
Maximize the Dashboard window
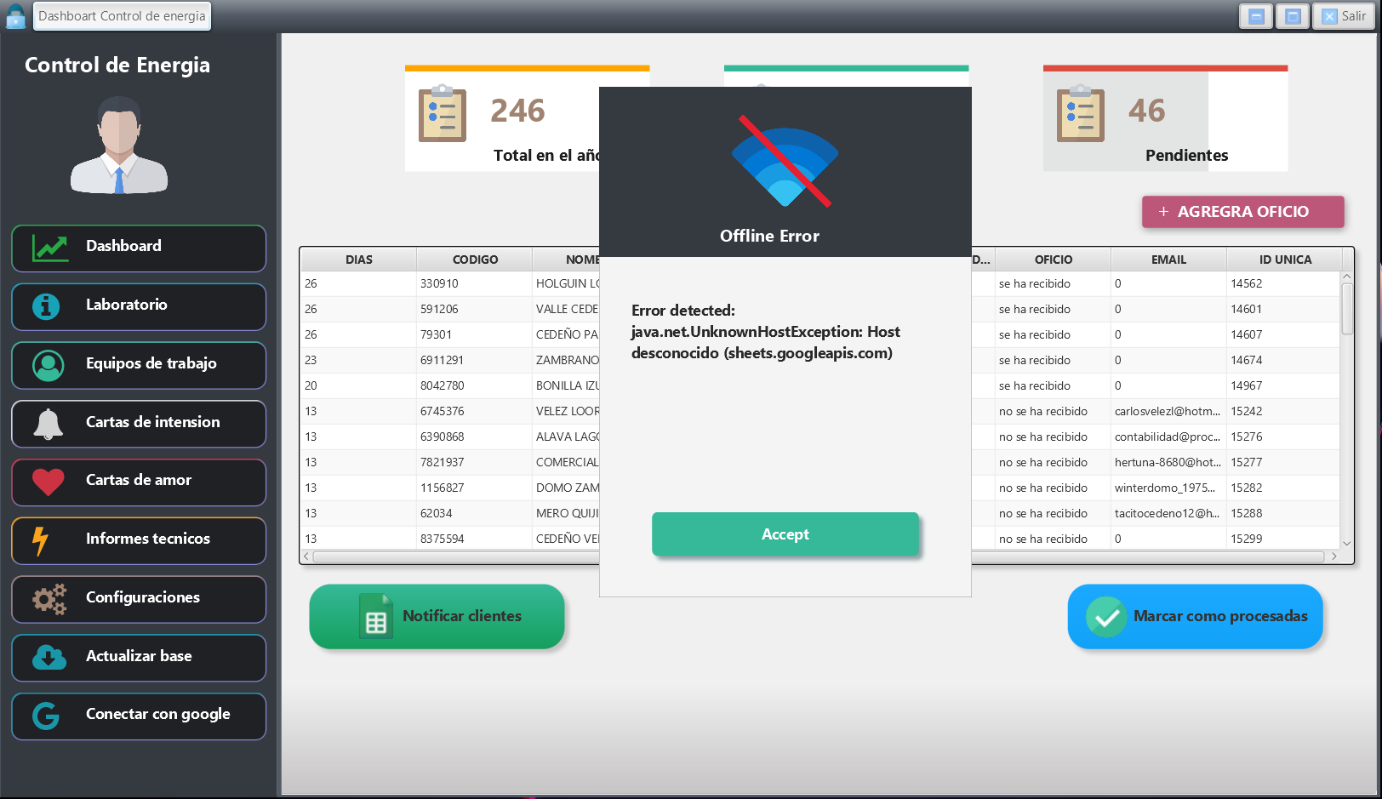pos(1293,16)
